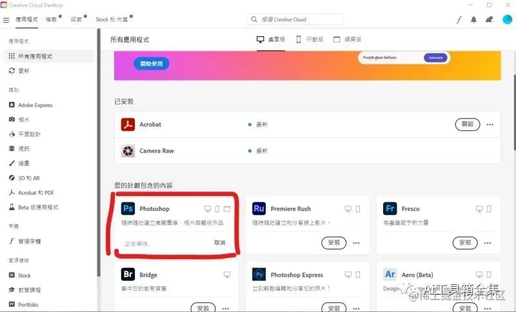Switch to 桌面版 tab
This screenshot has height=312, width=516.
click(x=271, y=39)
